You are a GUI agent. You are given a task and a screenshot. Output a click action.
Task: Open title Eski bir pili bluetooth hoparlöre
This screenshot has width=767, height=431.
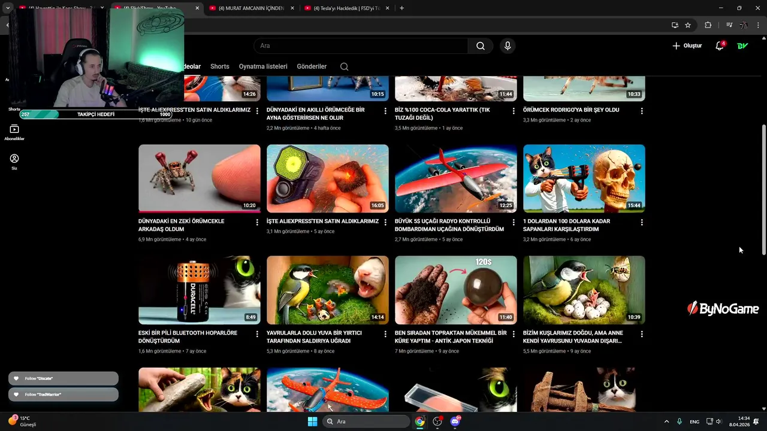point(188,337)
